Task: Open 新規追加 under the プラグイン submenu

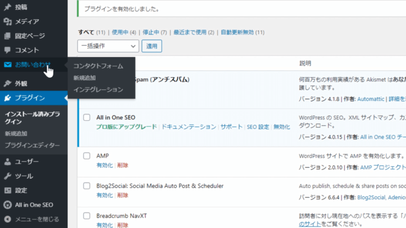Action: point(16,134)
